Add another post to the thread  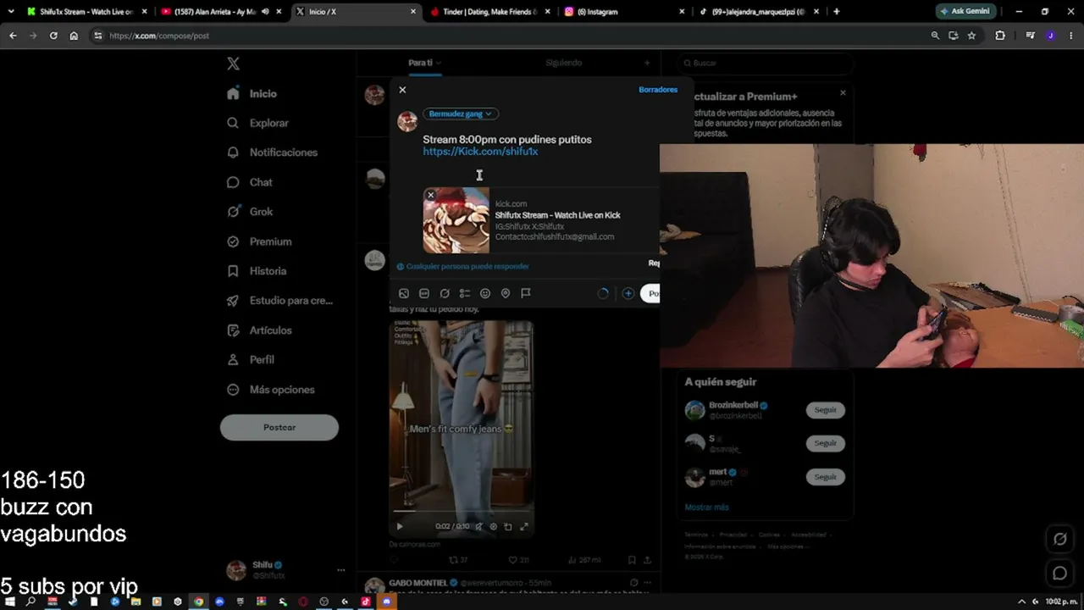click(628, 293)
